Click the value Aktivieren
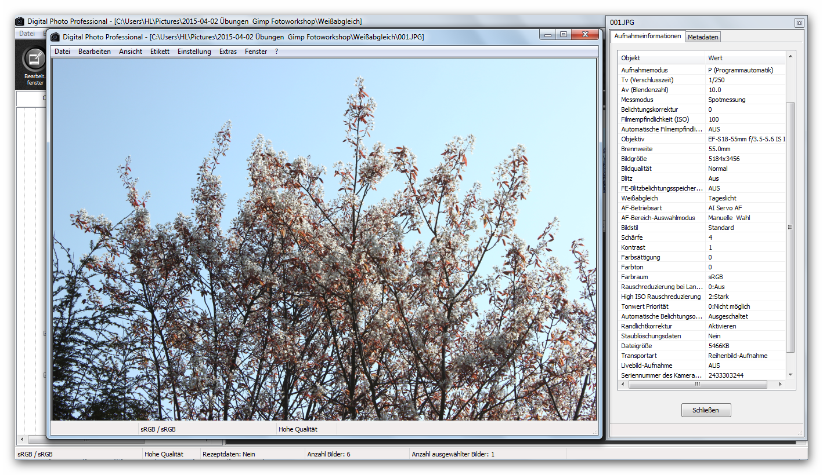 [722, 326]
